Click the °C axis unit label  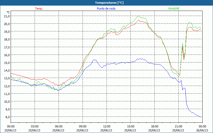click(x=8, y=12)
